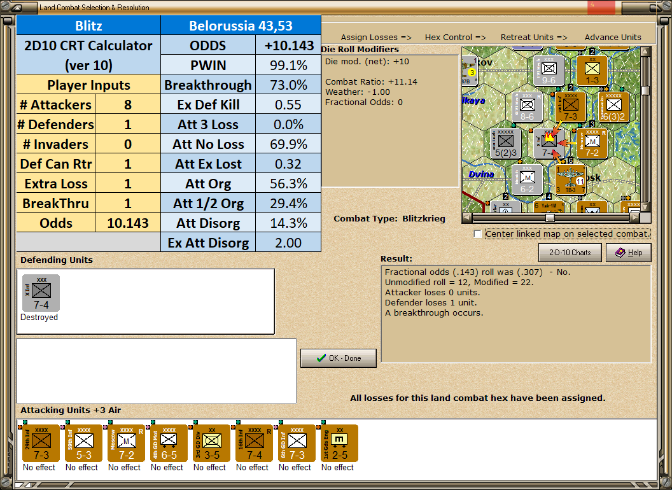672x490 pixels.
Task: Click the TB-3 bomber counter on the map
Action: [x=570, y=179]
